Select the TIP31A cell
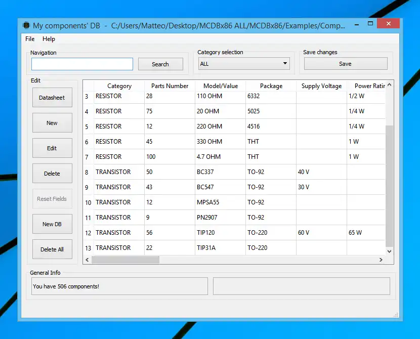This screenshot has width=420, height=339. click(221, 248)
